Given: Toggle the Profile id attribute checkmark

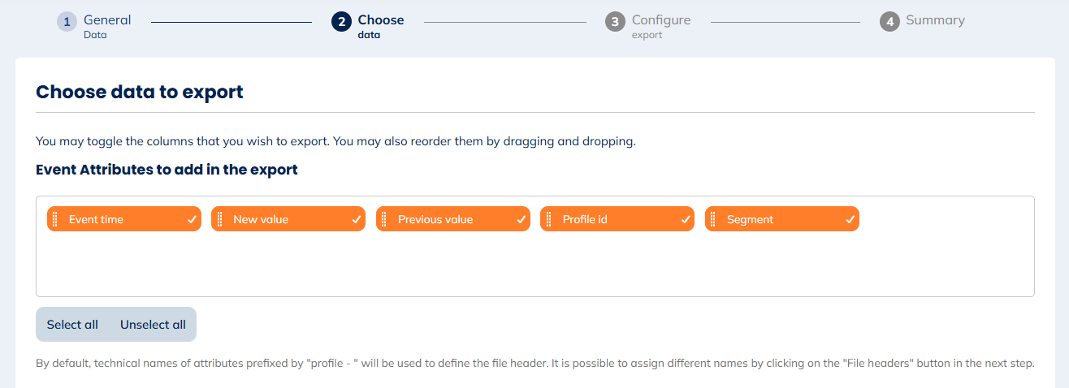Looking at the screenshot, I should 685,219.
